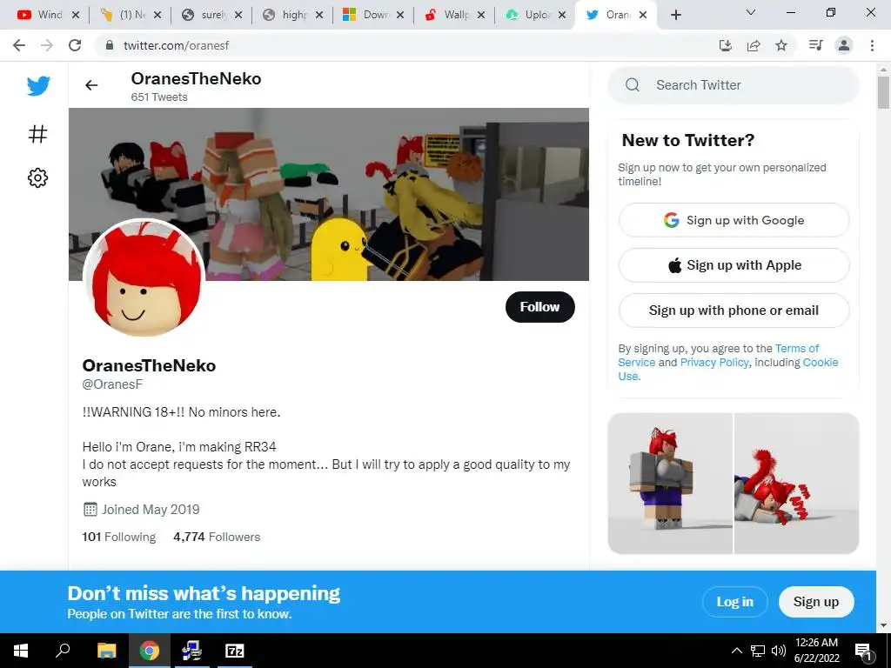Open File Explorer from the taskbar

pyautogui.click(x=106, y=651)
